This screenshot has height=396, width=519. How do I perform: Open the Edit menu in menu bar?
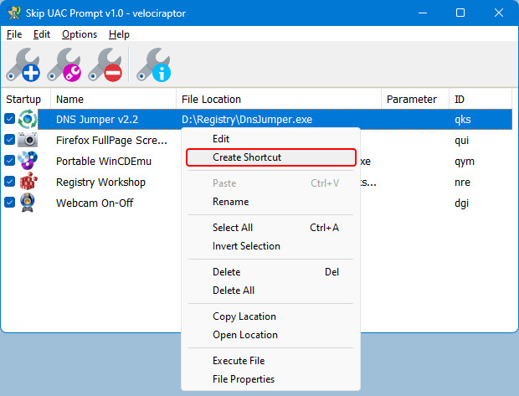42,34
